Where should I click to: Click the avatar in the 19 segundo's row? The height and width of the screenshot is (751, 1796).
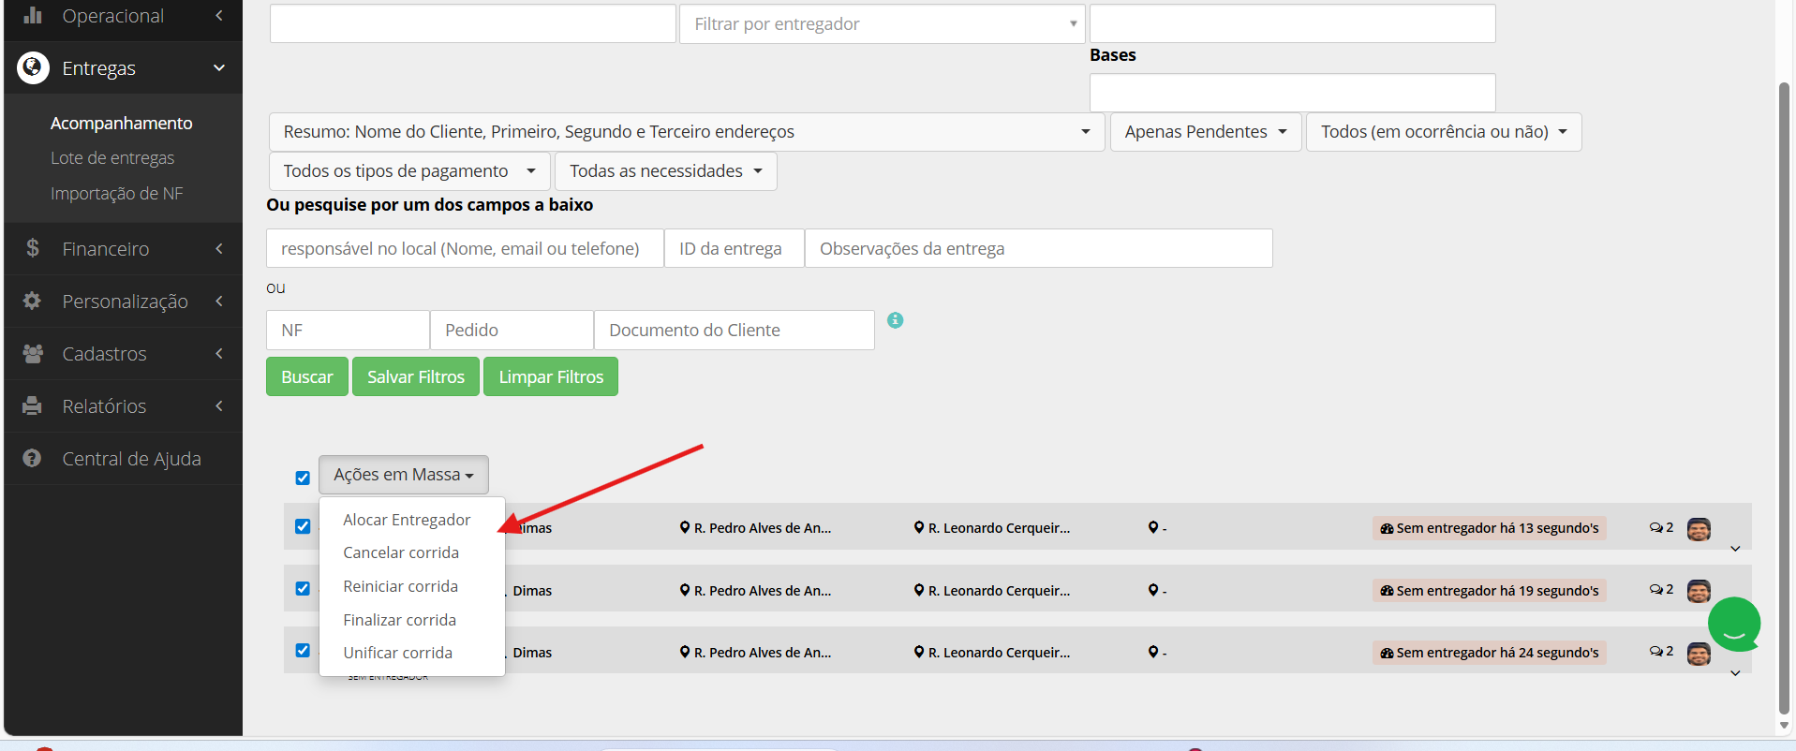(1699, 591)
